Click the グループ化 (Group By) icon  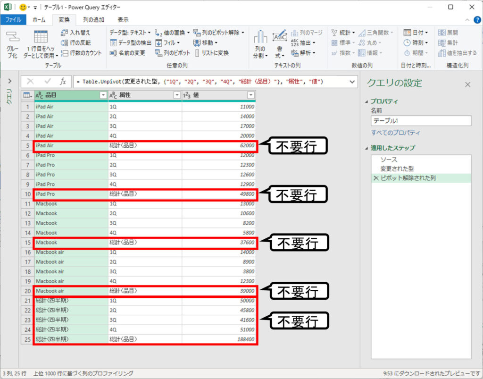[x=13, y=45]
